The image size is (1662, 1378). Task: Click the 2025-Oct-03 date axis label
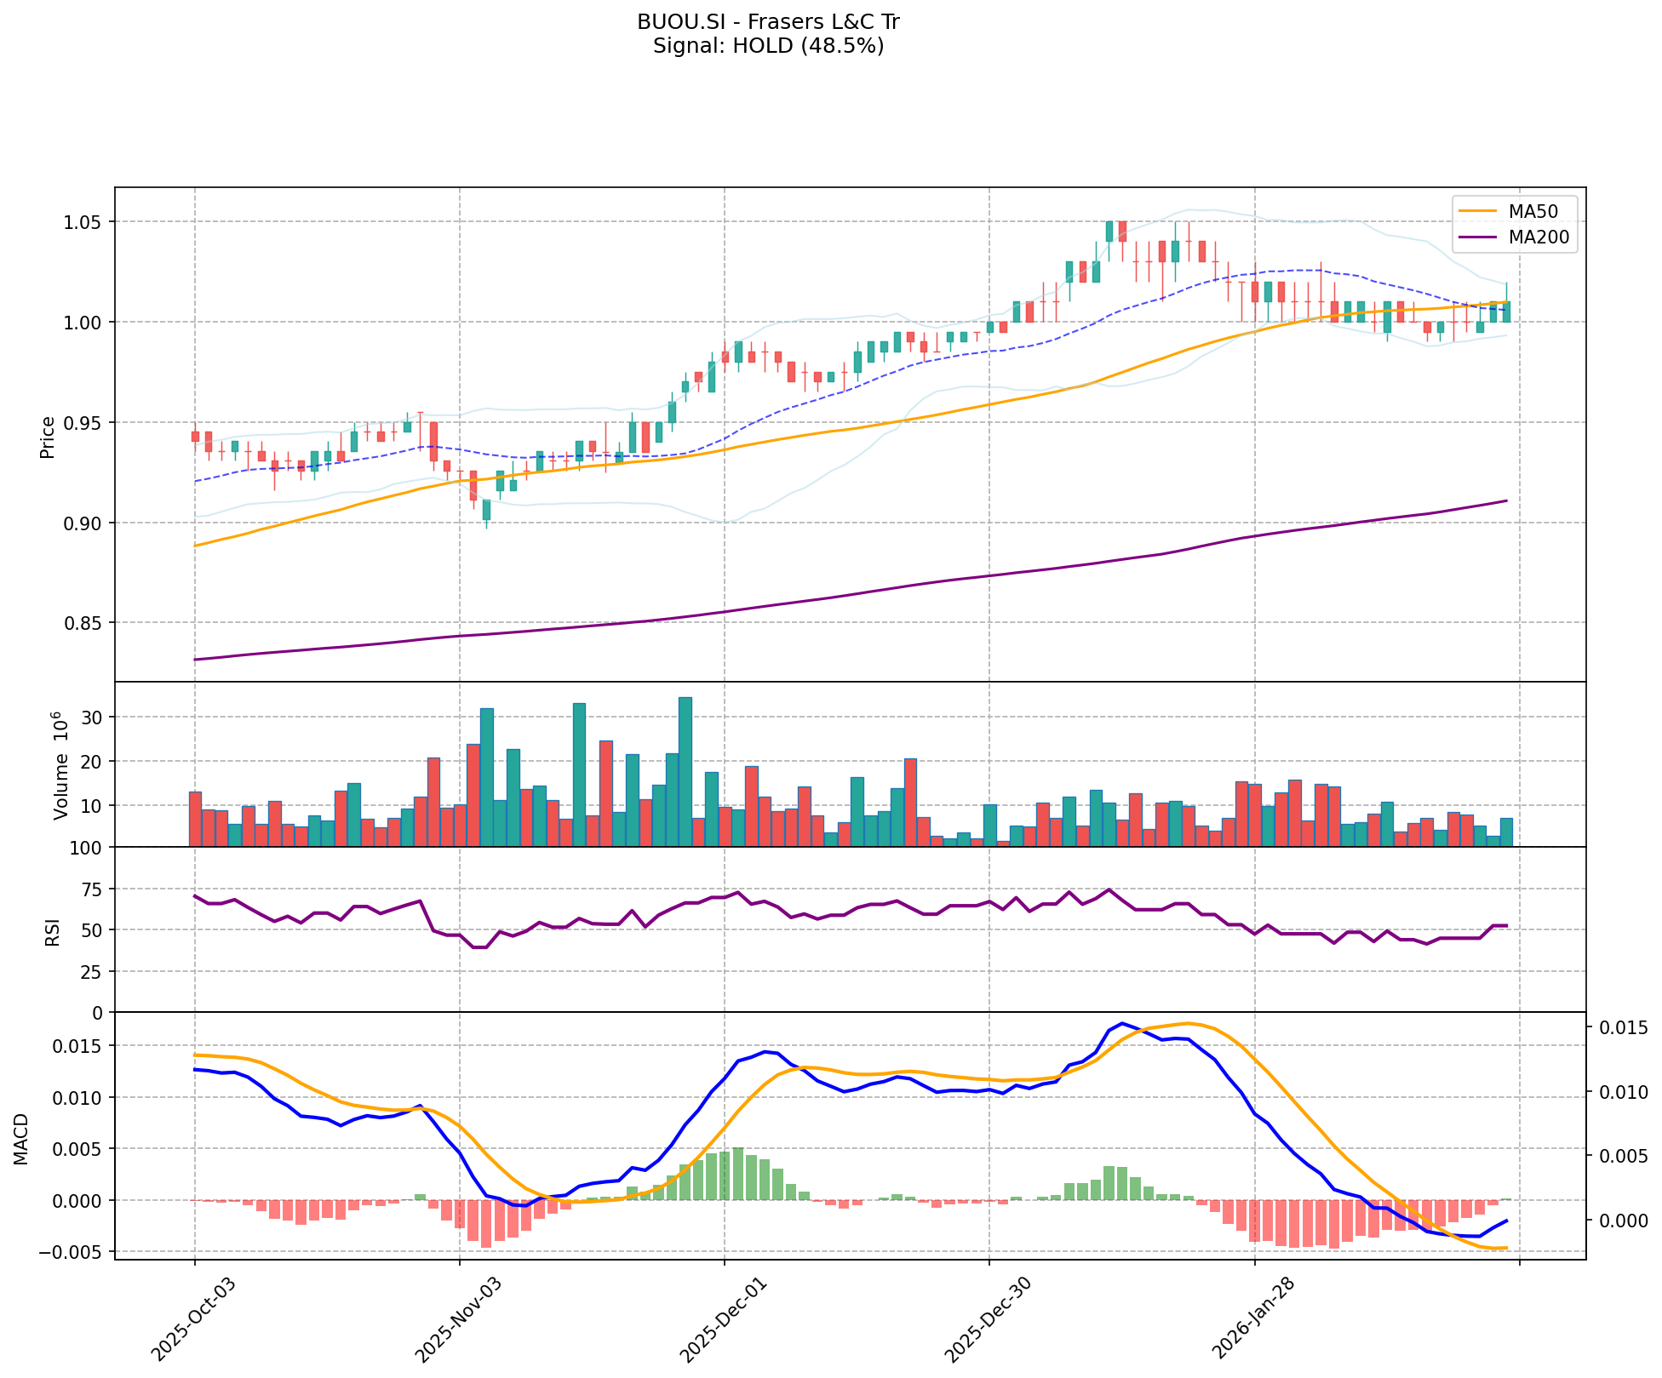[x=193, y=1319]
